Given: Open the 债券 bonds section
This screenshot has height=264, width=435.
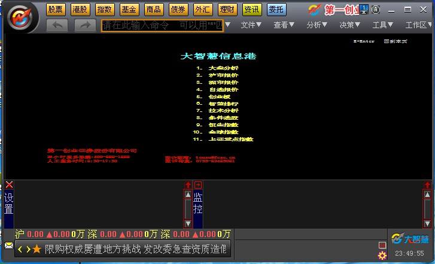Looking at the screenshot, I should coord(178,10).
